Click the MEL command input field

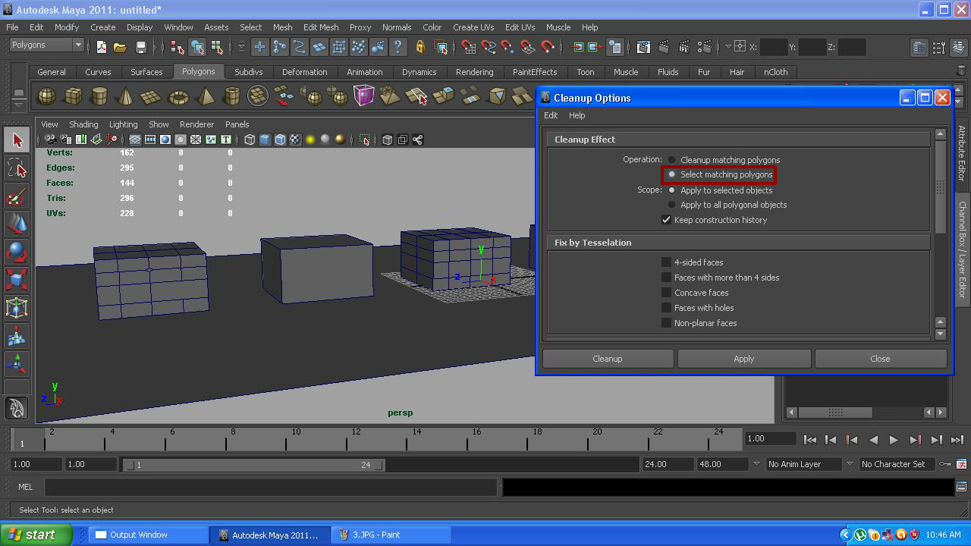coord(271,487)
